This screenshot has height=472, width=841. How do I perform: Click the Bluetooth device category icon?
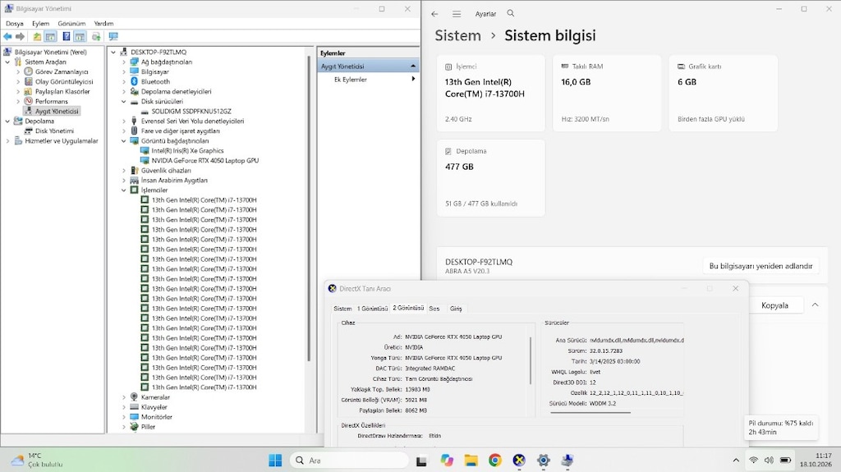(x=134, y=81)
